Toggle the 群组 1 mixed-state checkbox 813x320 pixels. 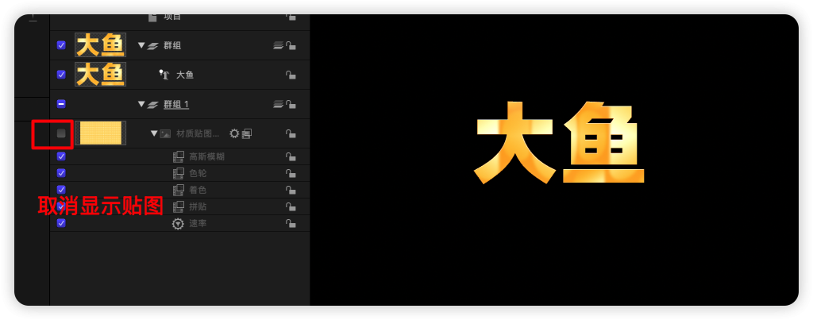[61, 104]
